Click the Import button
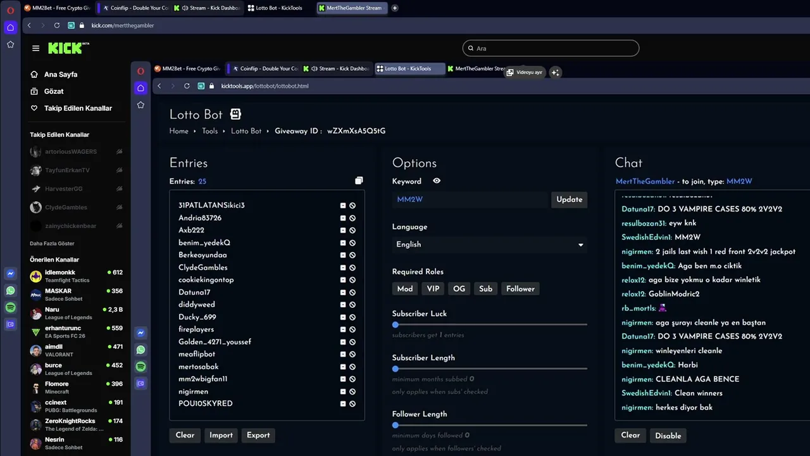The image size is (810, 456). tap(221, 435)
